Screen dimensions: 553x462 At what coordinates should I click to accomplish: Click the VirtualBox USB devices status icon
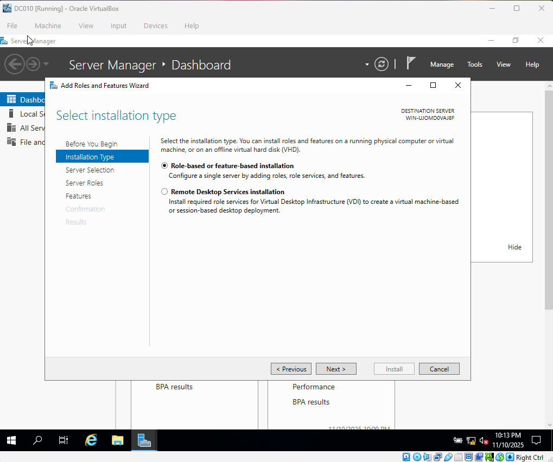(x=448, y=457)
